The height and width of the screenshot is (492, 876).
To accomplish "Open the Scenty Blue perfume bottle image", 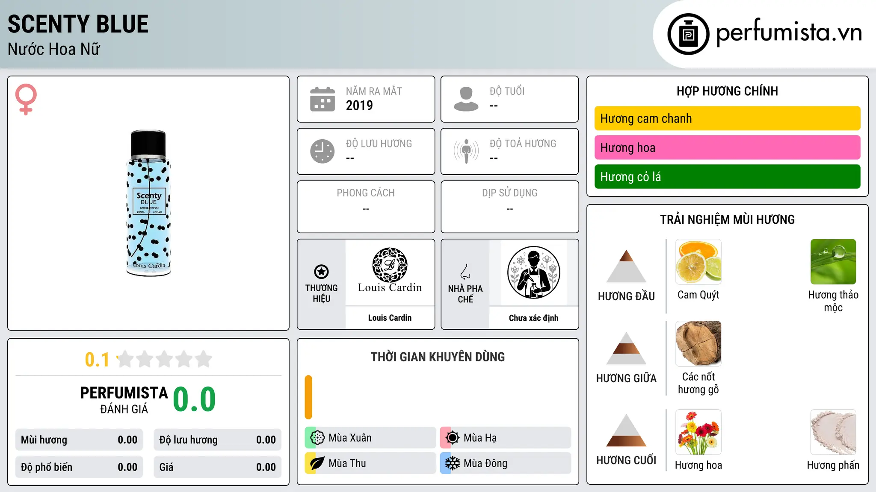I will pos(148,203).
